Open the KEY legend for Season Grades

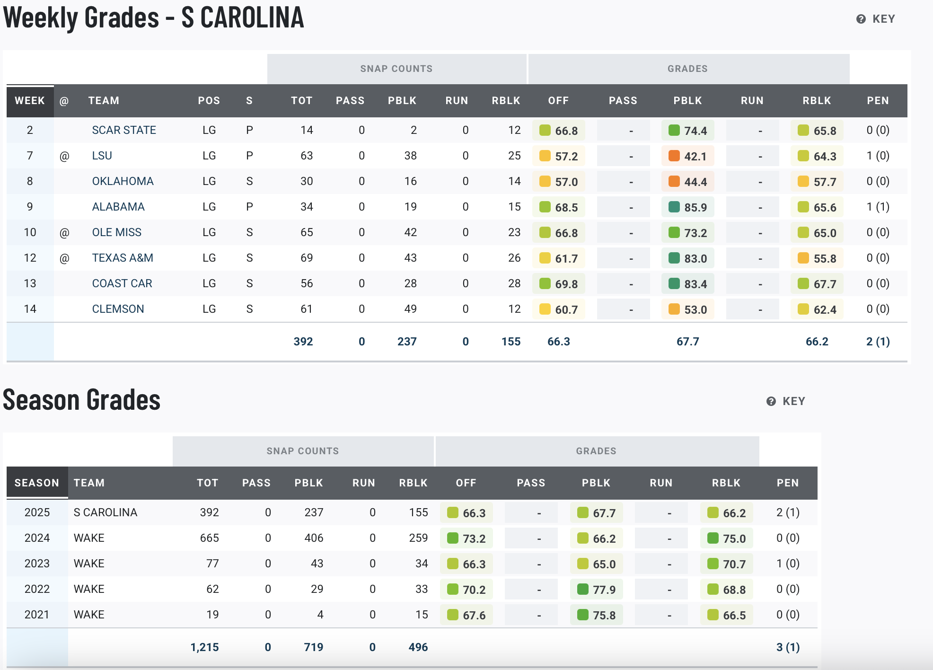pos(793,401)
